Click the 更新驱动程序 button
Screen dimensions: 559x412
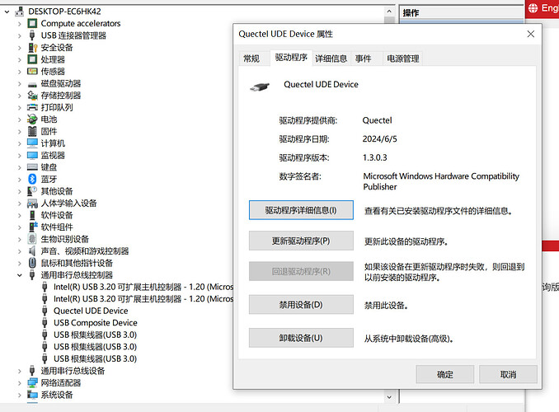301,241
